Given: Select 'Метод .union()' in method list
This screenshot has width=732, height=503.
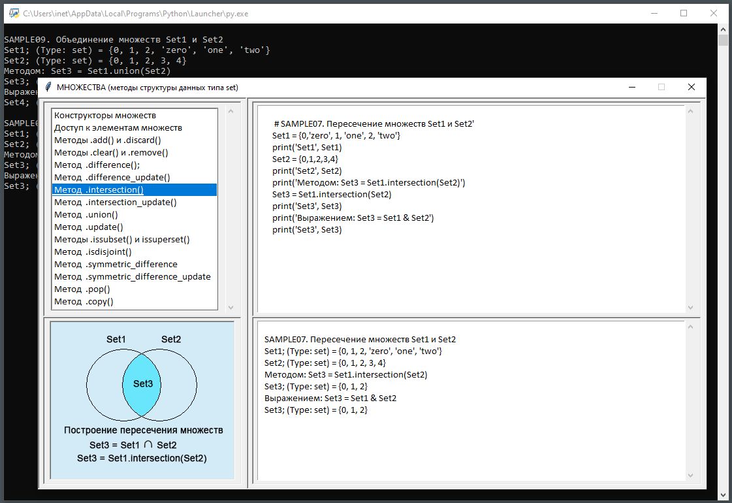Looking at the screenshot, I should coord(86,215).
